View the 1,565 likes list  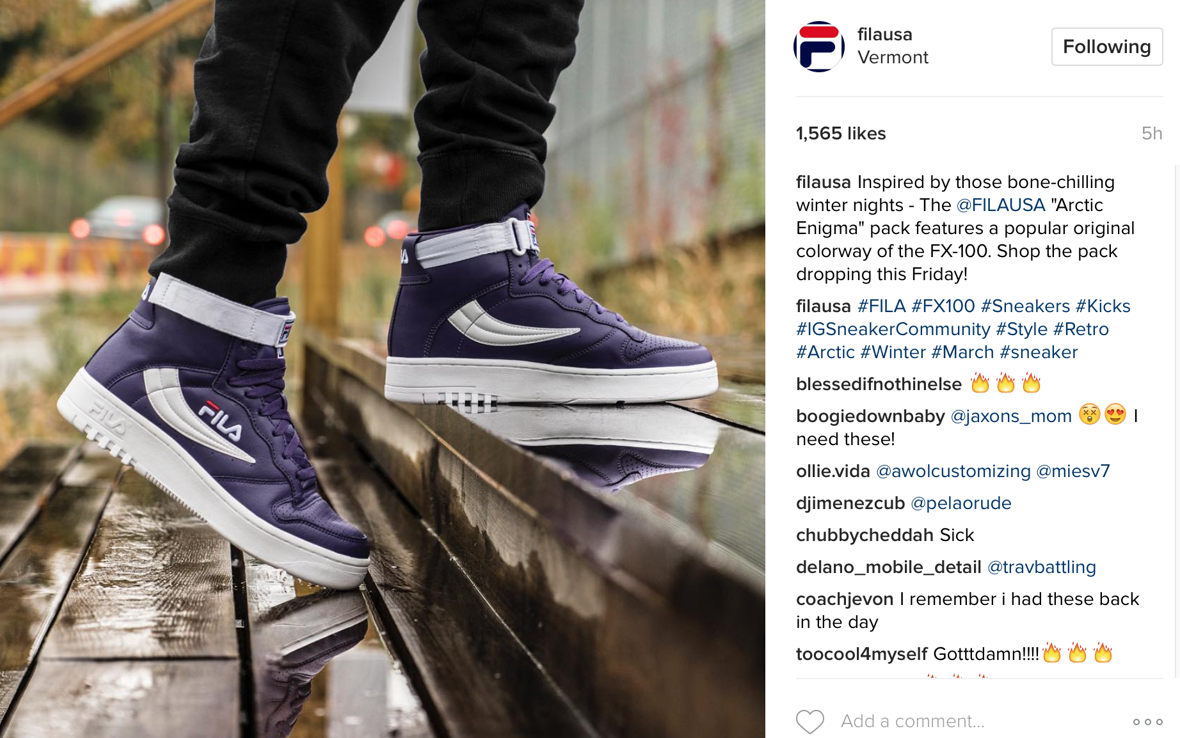841,133
